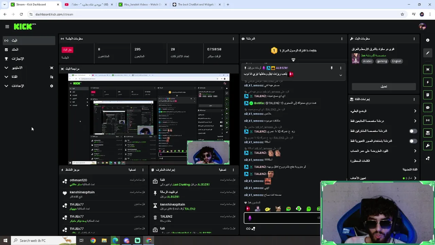This screenshot has height=245, width=435.
Task: Bookmark this page with the star icon
Action: click(402, 14)
